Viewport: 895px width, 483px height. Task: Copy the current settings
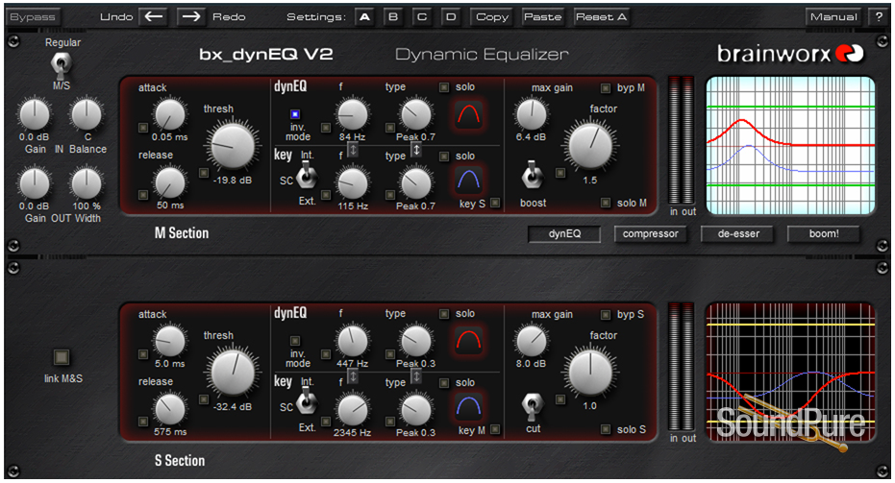coord(492,16)
